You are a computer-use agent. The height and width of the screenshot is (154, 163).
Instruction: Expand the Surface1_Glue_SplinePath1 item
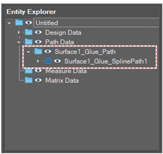click(x=38, y=61)
